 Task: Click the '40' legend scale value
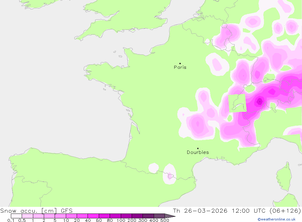(88, 220)
